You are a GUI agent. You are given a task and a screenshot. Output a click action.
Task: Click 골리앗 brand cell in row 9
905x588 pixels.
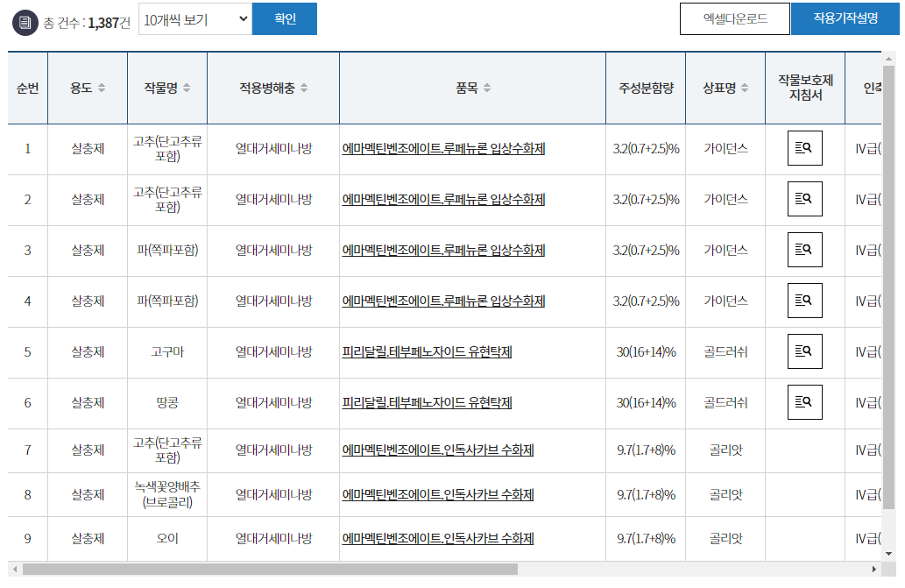[x=725, y=539]
